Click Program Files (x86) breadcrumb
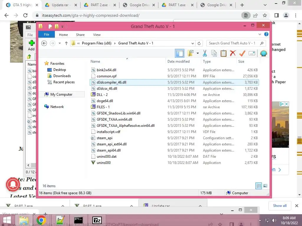 [97, 43]
